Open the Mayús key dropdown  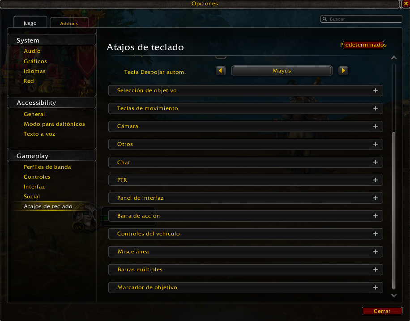pyautogui.click(x=282, y=71)
